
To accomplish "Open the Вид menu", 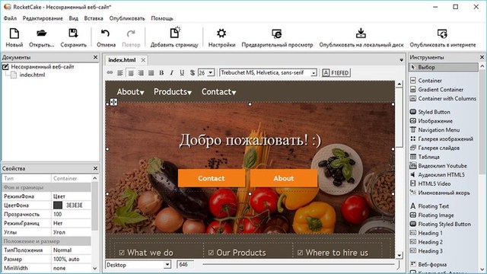I will pos(73,18).
